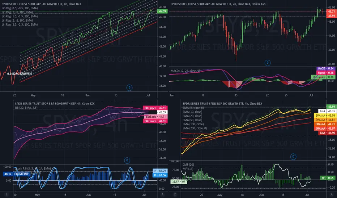Click the CMF (20) indicator legend
The height and width of the screenshot is (198, 337).
click(188, 165)
